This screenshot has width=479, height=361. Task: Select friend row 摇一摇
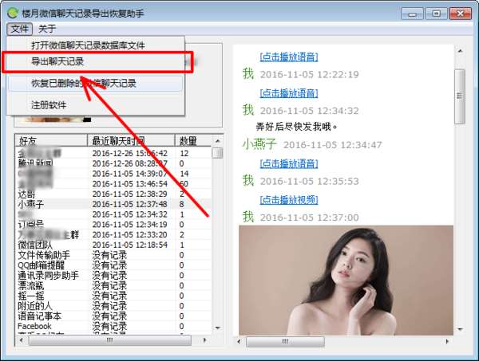[113, 296]
